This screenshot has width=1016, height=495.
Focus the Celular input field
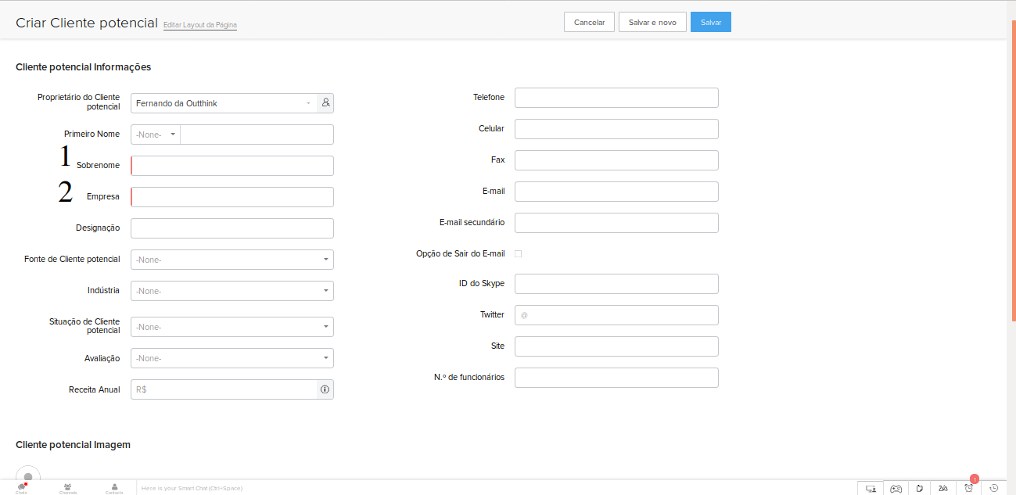pyautogui.click(x=616, y=129)
